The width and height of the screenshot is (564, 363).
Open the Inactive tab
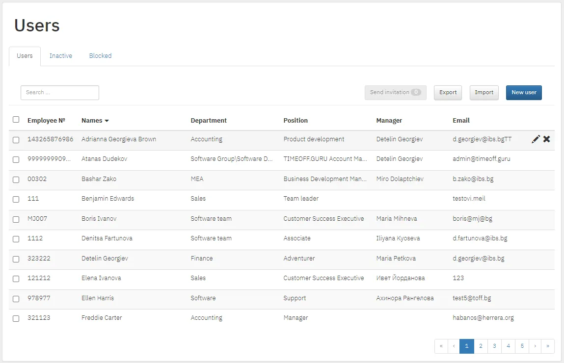click(x=61, y=56)
